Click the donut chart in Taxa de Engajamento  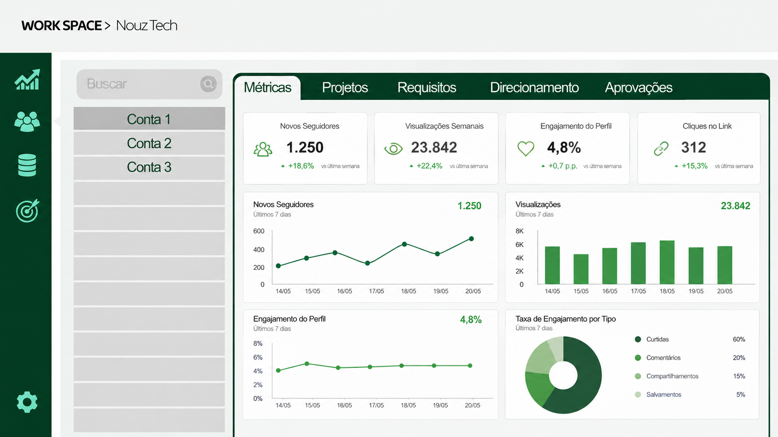(563, 375)
